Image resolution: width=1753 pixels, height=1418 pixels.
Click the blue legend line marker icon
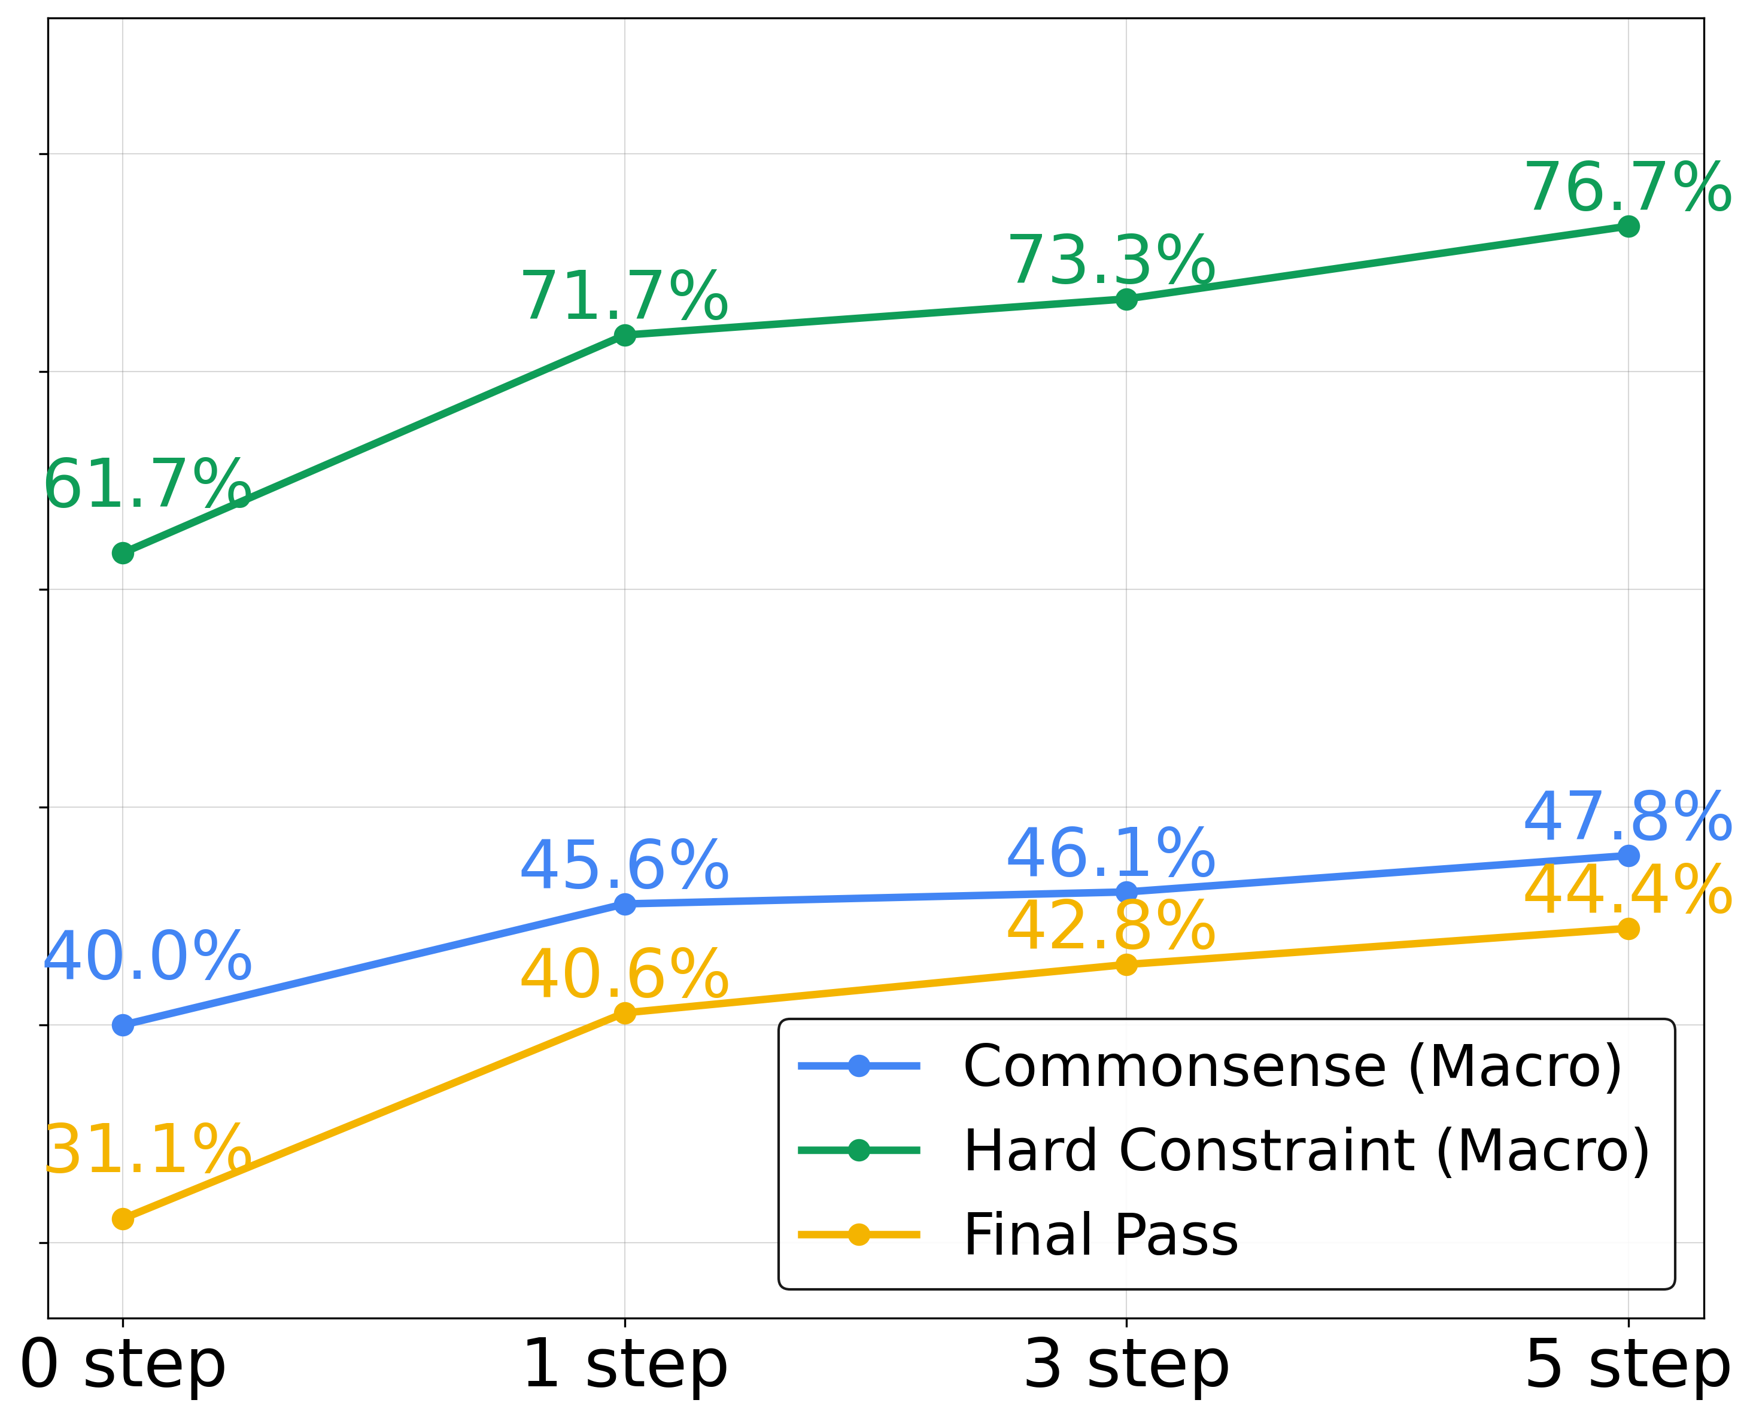point(858,1066)
